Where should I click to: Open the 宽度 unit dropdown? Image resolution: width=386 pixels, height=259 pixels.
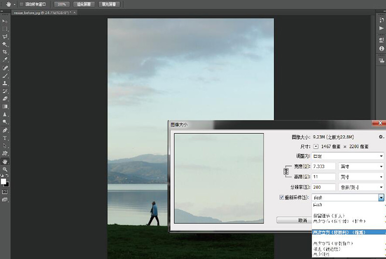coord(361,167)
